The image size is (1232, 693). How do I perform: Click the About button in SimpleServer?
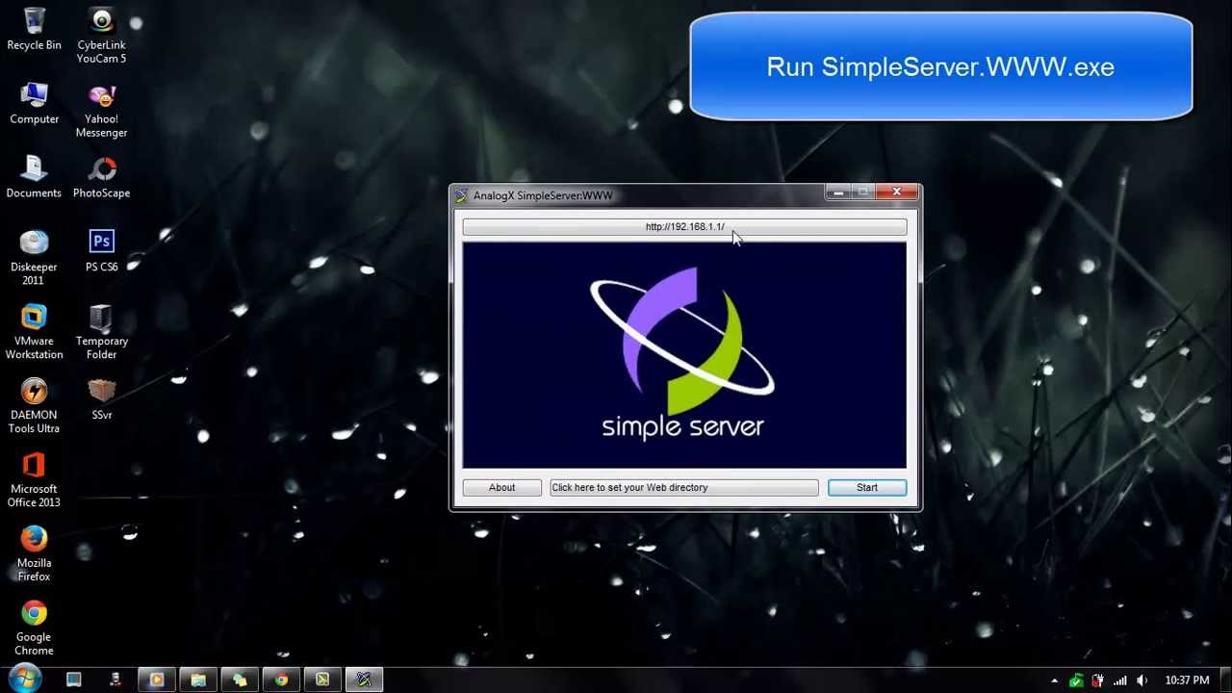[x=501, y=487]
